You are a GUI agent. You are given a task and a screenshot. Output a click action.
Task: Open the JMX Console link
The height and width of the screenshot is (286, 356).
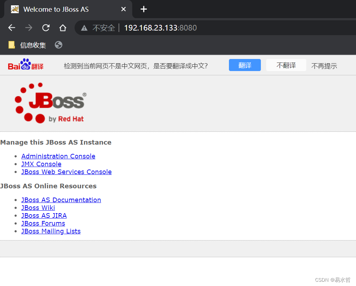click(41, 164)
